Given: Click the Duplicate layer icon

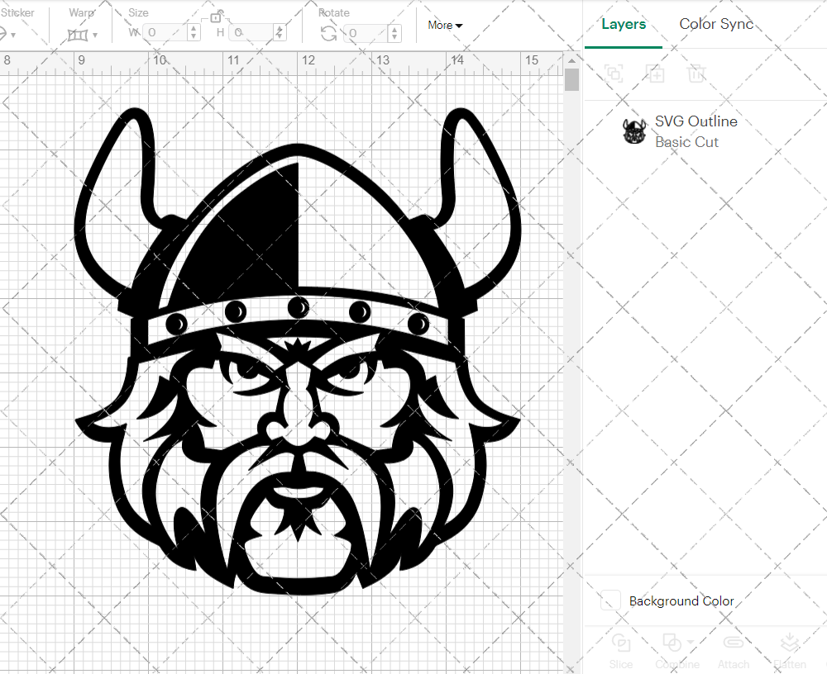Looking at the screenshot, I should click(x=656, y=74).
